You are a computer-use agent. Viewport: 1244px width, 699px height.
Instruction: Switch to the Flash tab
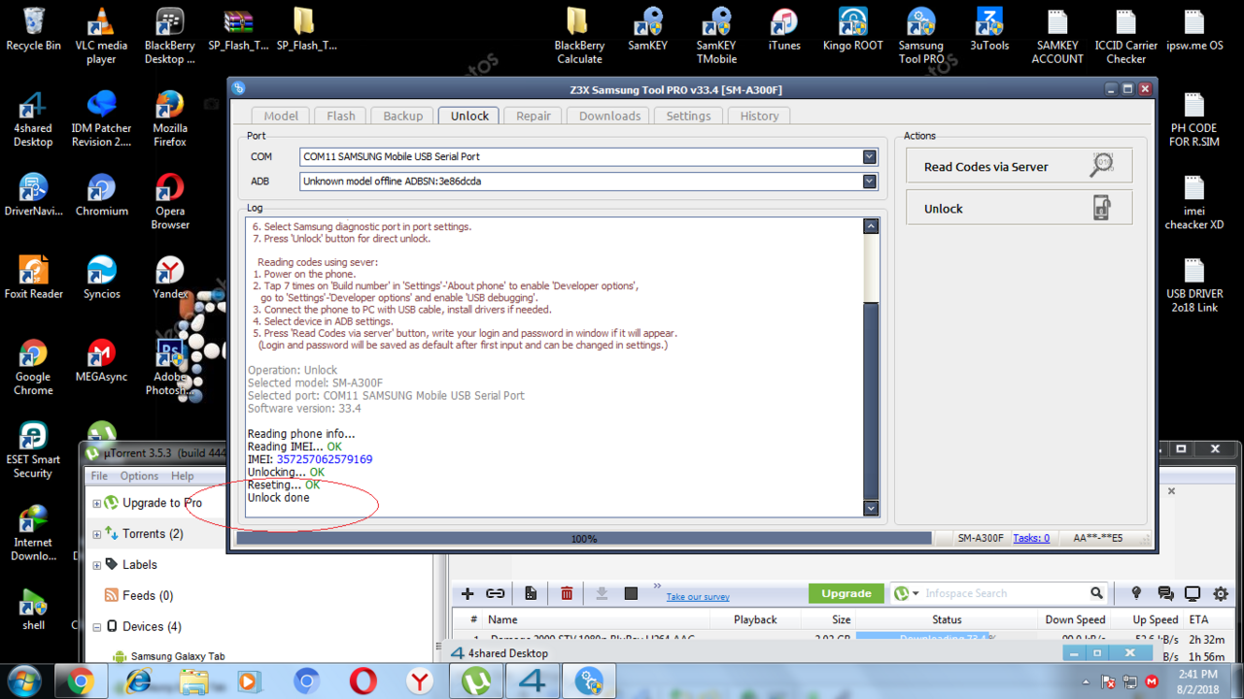341,116
